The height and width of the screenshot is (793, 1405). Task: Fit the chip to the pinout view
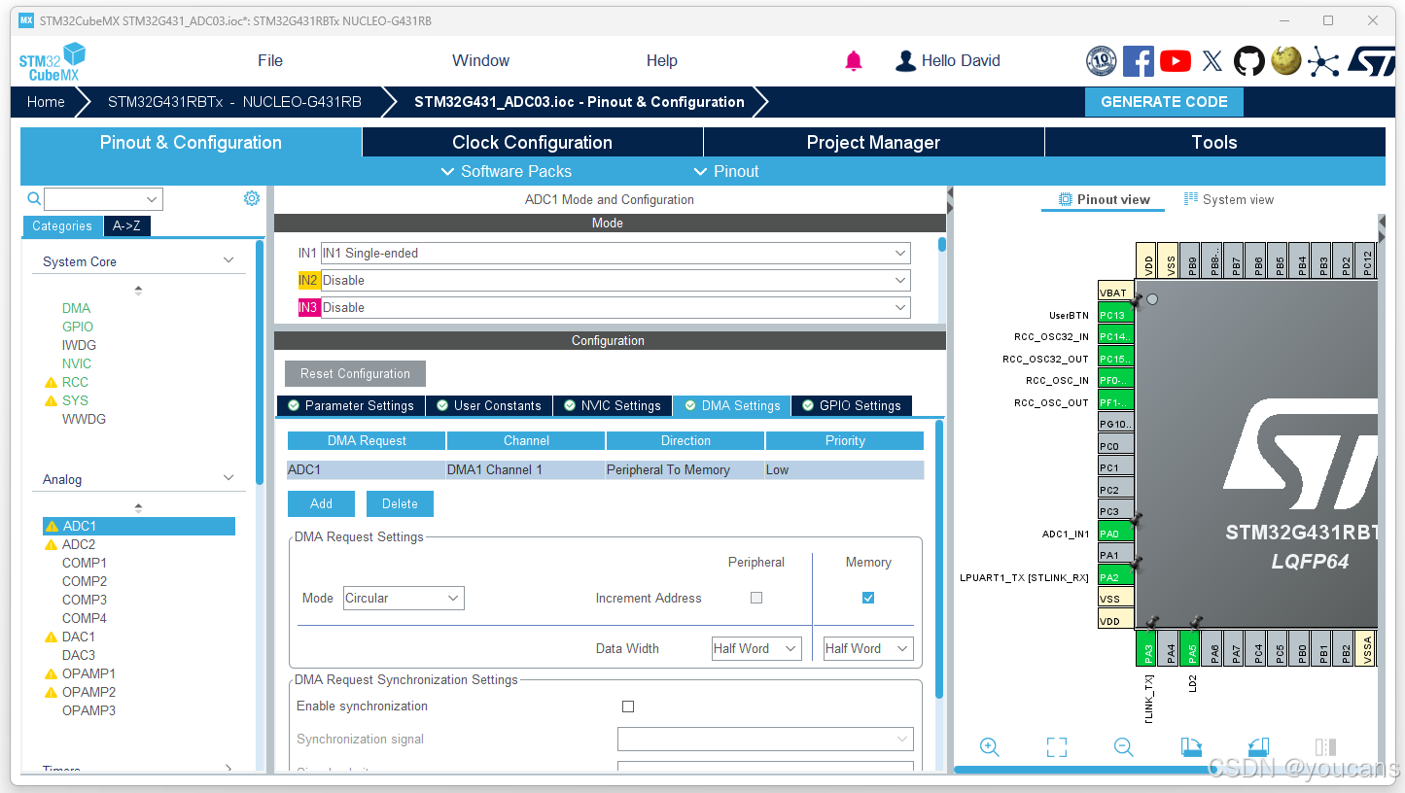pos(1057,746)
